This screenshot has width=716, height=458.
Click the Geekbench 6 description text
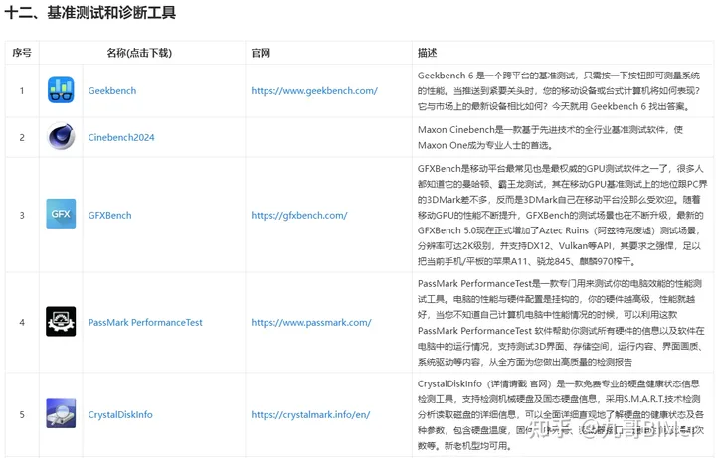click(559, 90)
